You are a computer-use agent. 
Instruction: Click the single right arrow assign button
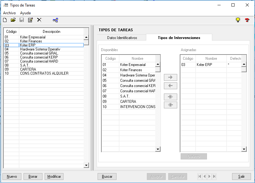pyautogui.click(x=170, y=77)
